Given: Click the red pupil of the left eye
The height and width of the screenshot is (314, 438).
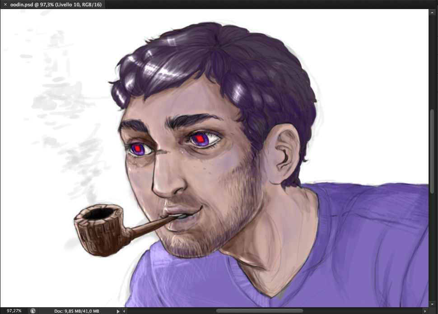Looking at the screenshot, I should click(138, 149).
